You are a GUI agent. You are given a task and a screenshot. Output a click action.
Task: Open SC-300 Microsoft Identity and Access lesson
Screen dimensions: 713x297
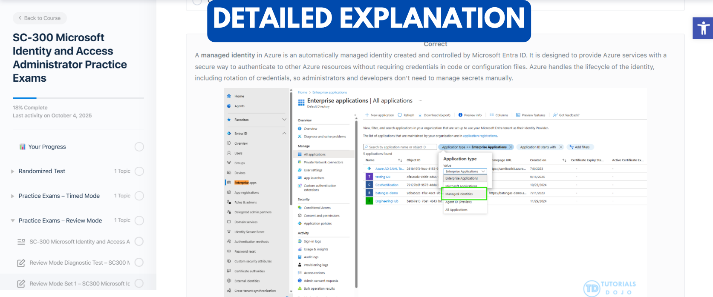79,242
